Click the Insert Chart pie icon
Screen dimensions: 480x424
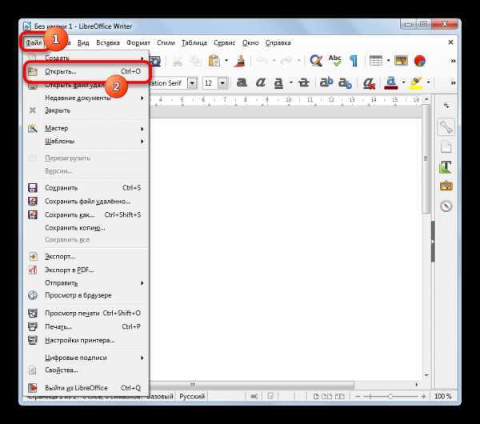point(420,61)
